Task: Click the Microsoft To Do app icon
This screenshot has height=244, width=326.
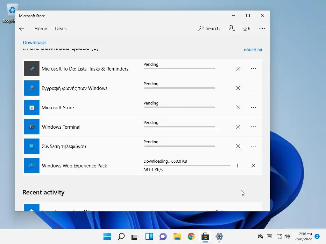Action: (32, 69)
